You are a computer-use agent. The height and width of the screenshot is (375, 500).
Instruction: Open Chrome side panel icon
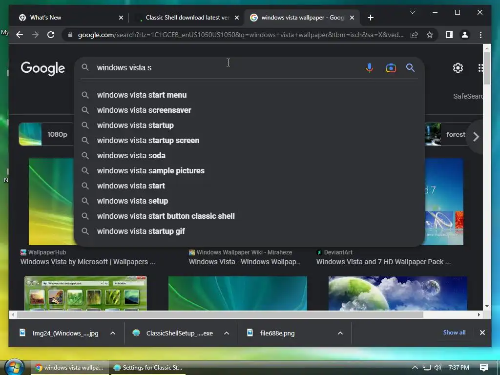click(x=449, y=35)
